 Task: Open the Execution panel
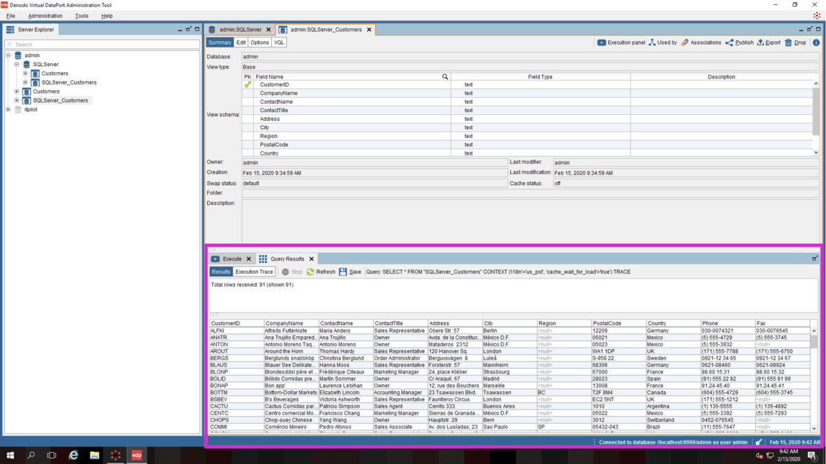(x=621, y=43)
